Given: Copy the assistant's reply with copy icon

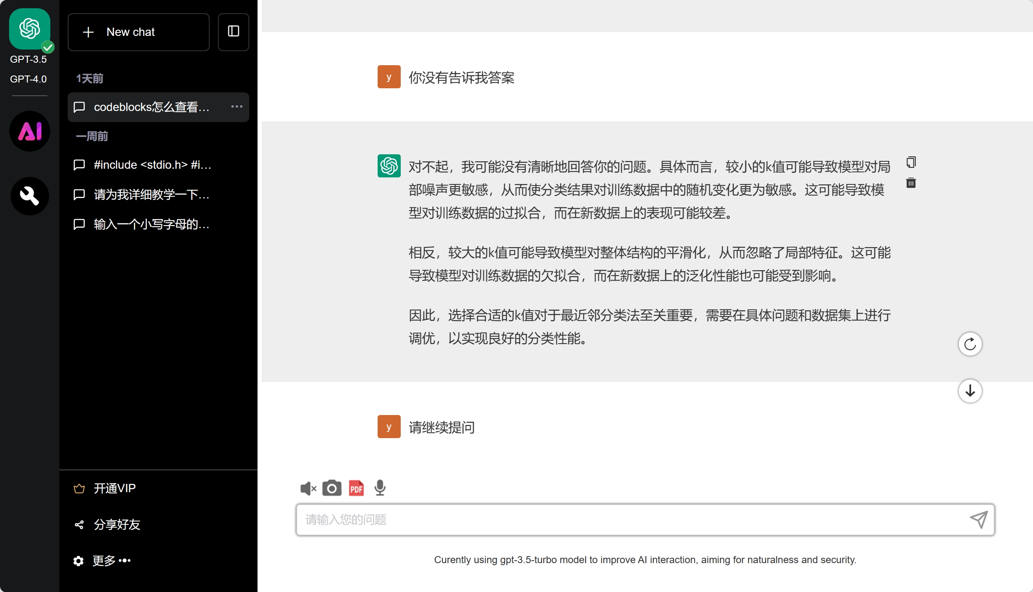Looking at the screenshot, I should 911,162.
